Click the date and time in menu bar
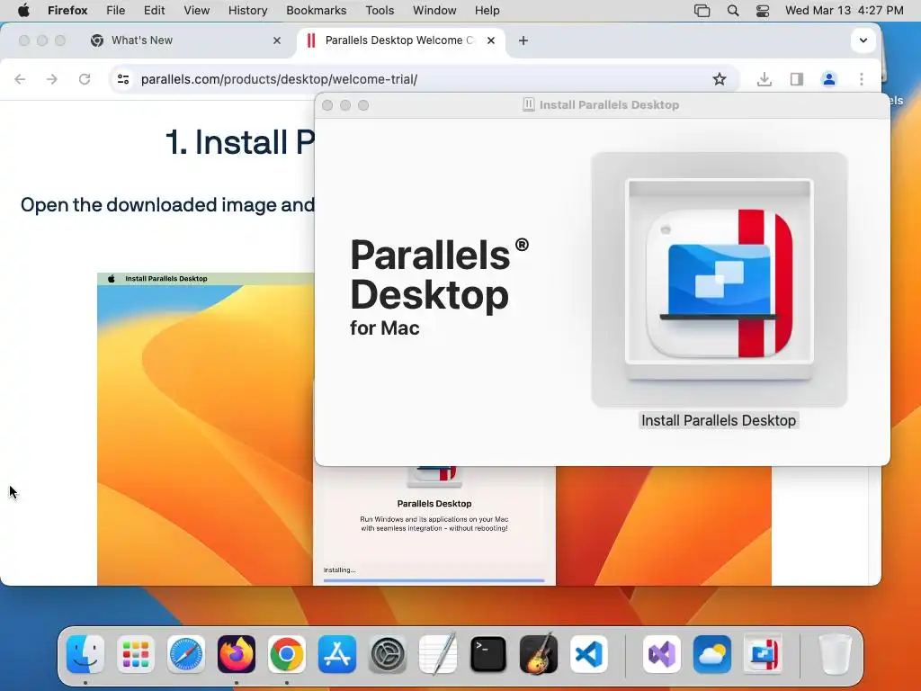This screenshot has height=691, width=921. (844, 11)
